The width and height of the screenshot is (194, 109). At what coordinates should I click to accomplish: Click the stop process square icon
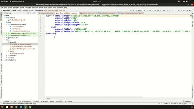point(161,10)
